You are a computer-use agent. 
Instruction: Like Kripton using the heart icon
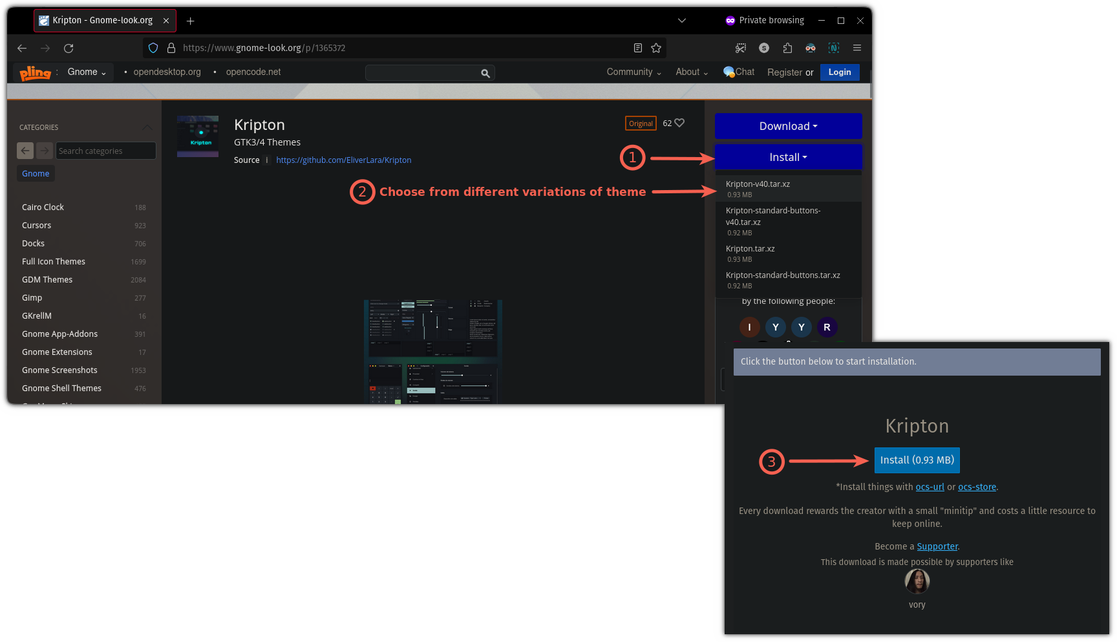click(x=679, y=123)
